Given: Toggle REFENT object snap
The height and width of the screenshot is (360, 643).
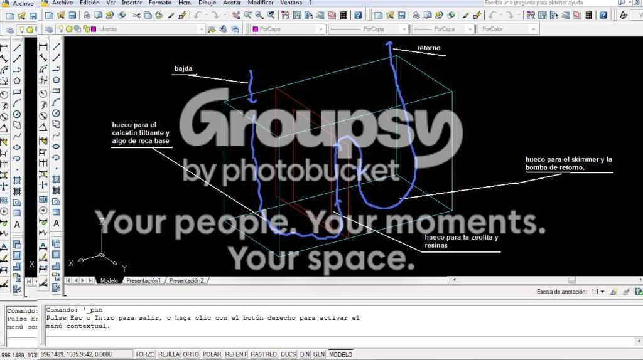Looking at the screenshot, I should [236, 354].
